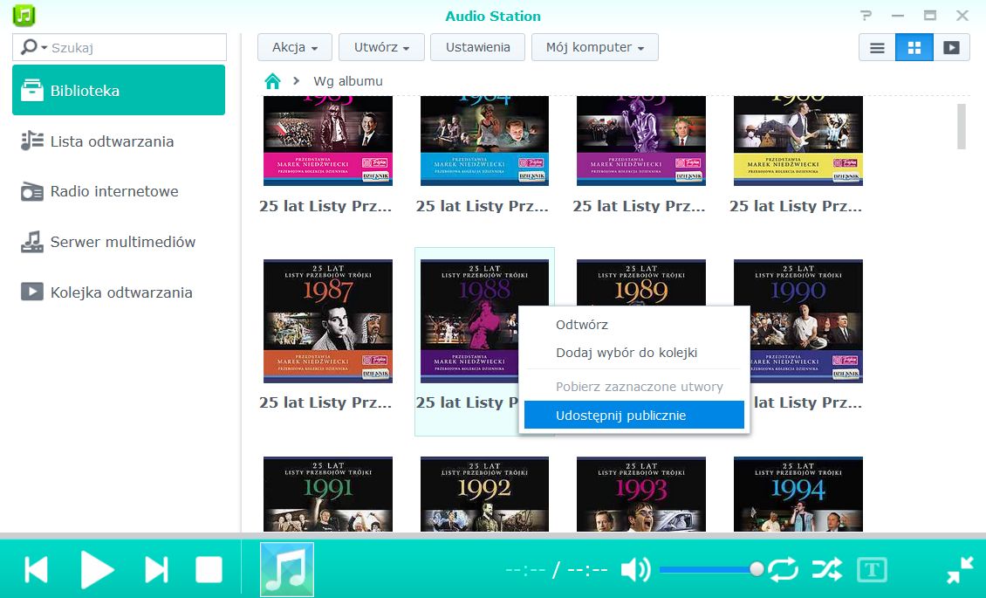Select the 1991 album cover
Viewport: 986px width, 598px height.
point(327,494)
